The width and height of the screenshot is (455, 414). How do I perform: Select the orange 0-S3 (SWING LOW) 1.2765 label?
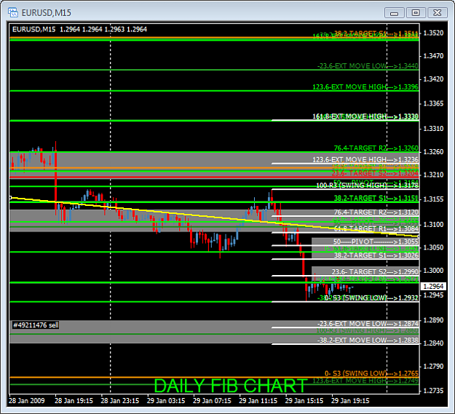[x=371, y=373]
